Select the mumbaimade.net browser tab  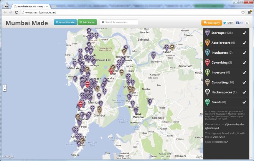click(x=31, y=7)
